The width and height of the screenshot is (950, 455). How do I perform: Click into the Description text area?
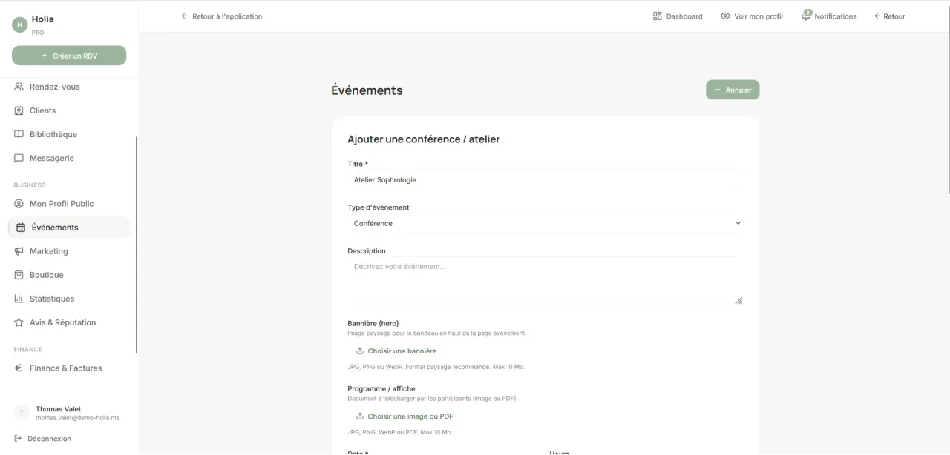tap(546, 281)
